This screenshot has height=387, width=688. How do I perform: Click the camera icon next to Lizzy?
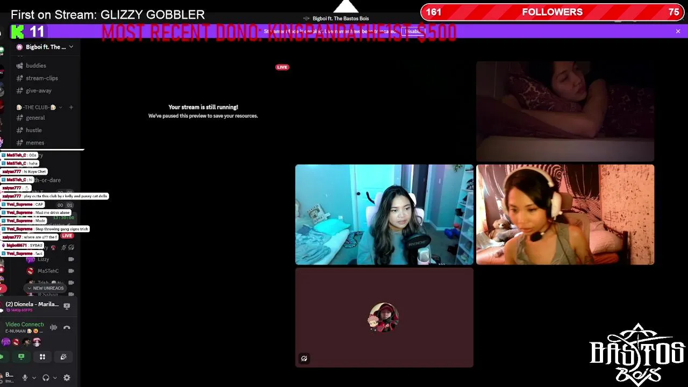71,259
